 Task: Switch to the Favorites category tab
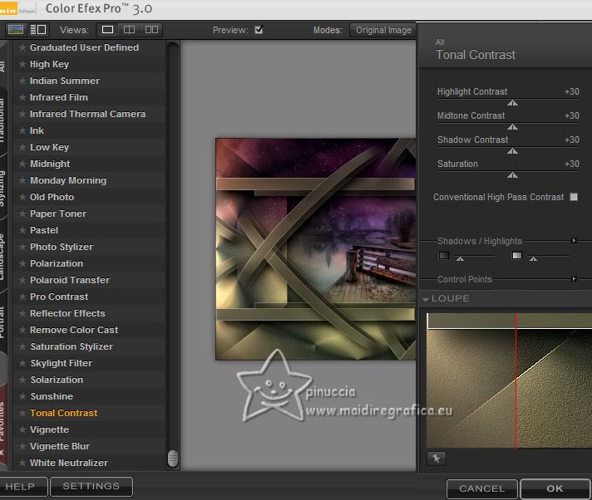coord(2,422)
